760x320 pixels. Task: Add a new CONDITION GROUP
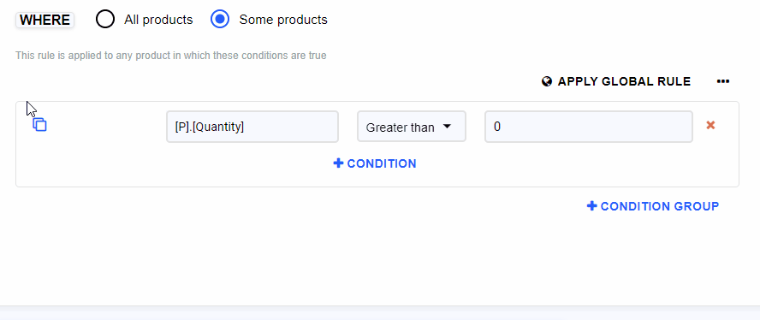pyautogui.click(x=653, y=206)
